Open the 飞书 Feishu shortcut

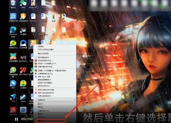(13, 98)
